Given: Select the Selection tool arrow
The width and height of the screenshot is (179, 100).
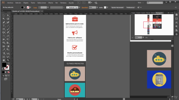Looking at the screenshot, I should pyautogui.click(x=4, y=16).
